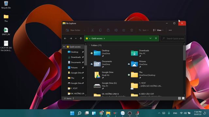The height and width of the screenshot is (117, 209).
Task: Click the microphone icon in system tray
Action: 169,113
